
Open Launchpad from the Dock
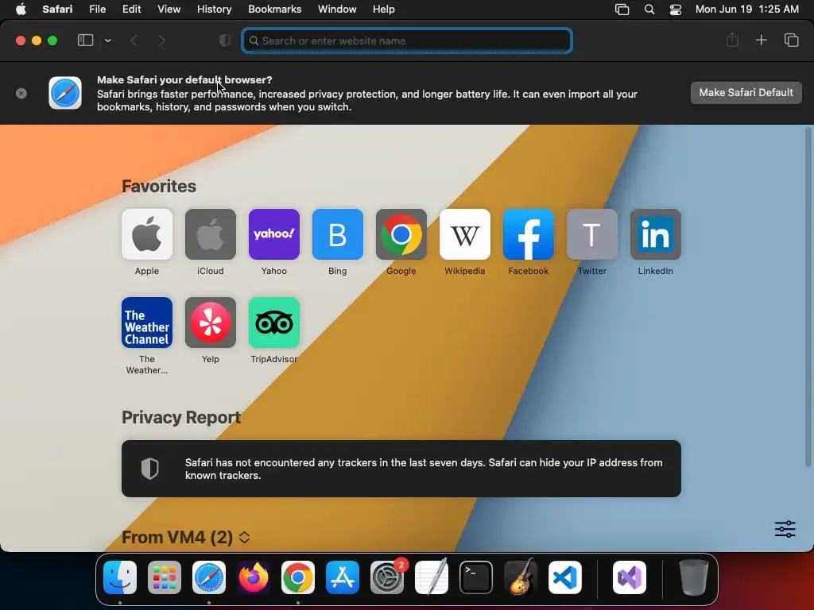(165, 577)
